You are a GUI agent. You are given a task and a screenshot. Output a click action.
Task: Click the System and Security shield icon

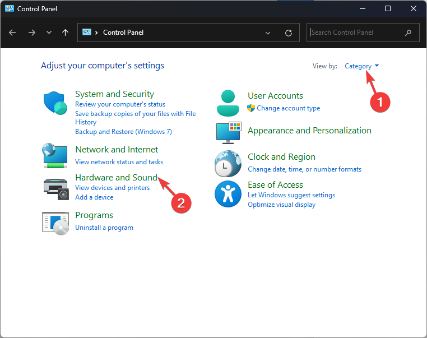(55, 103)
